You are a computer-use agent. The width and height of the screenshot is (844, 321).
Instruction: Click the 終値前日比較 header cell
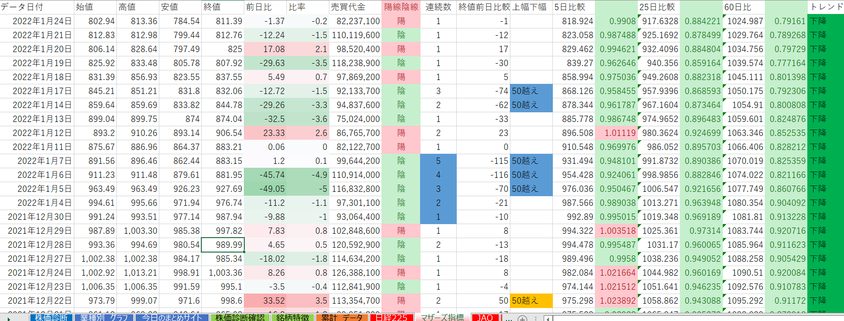(x=484, y=7)
